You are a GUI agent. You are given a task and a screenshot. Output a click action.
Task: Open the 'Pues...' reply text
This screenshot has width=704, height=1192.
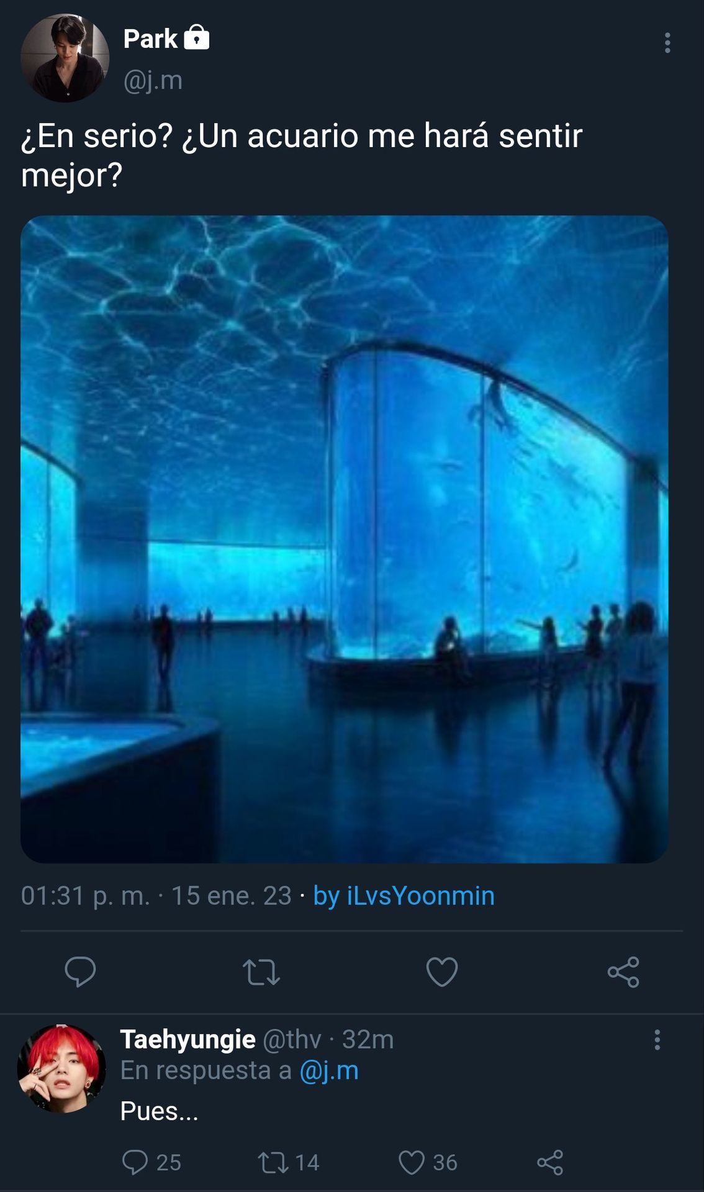click(x=159, y=1111)
